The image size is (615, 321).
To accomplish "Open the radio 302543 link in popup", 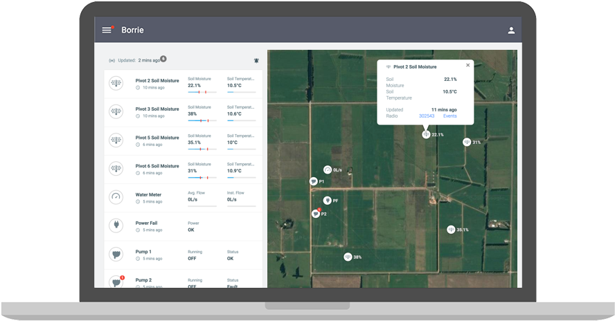I will [427, 116].
